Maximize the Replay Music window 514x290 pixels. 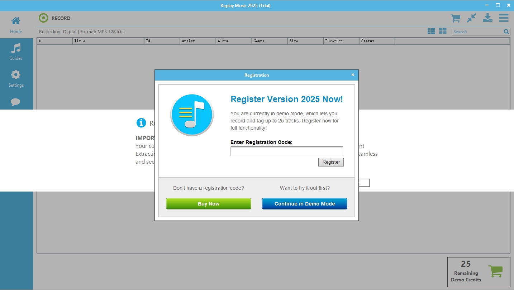[498, 5]
